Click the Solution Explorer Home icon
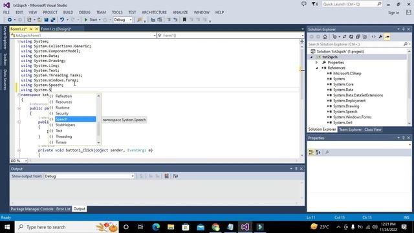The width and height of the screenshot is (414, 233). tap(325, 37)
